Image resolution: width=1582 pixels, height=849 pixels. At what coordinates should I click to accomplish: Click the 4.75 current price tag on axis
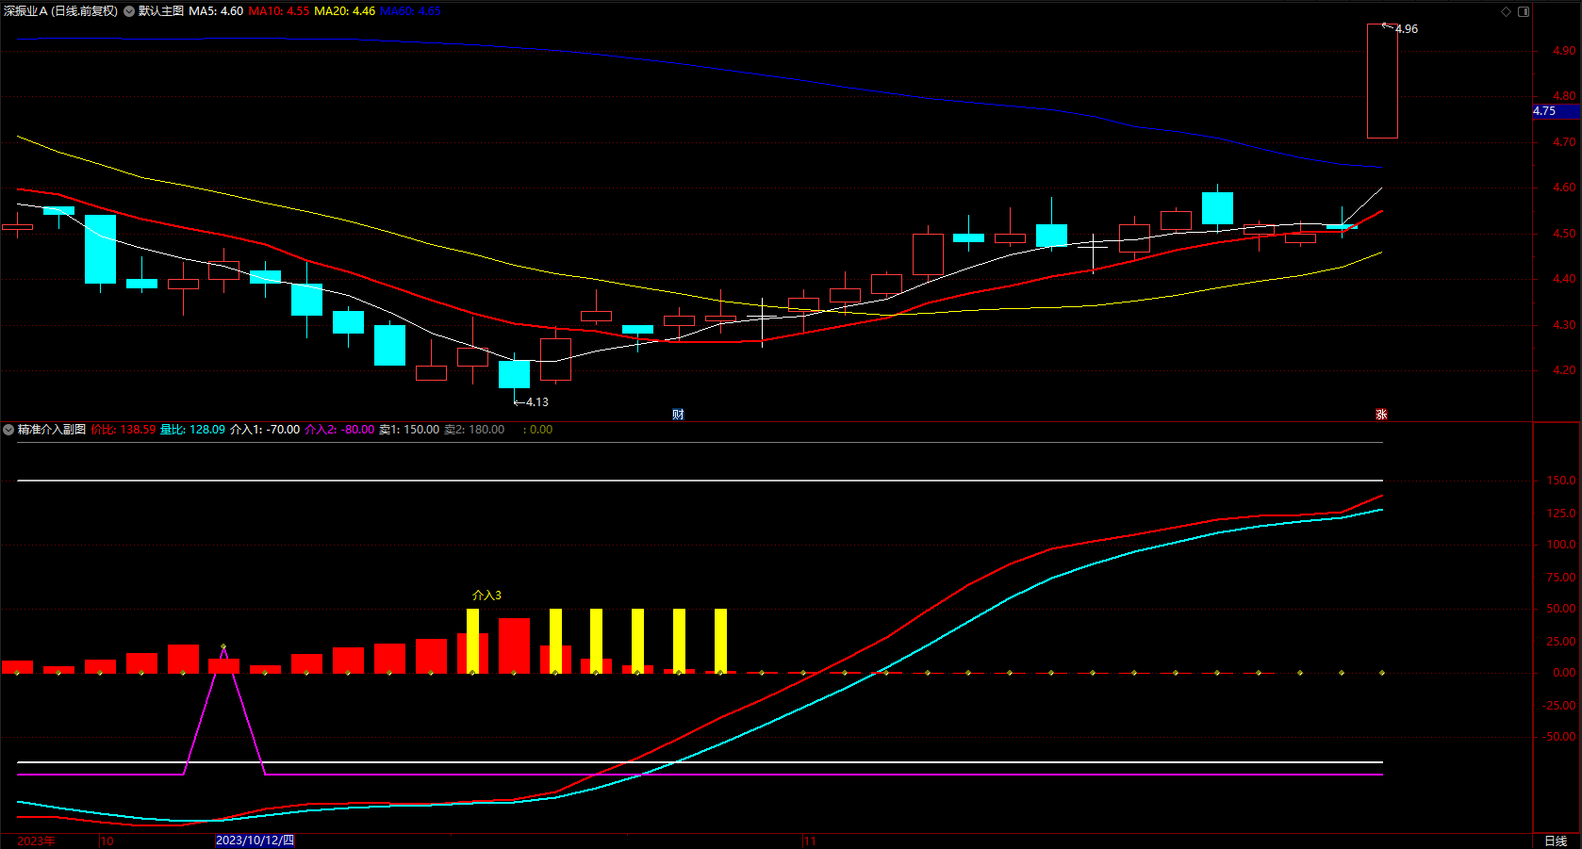1556,111
